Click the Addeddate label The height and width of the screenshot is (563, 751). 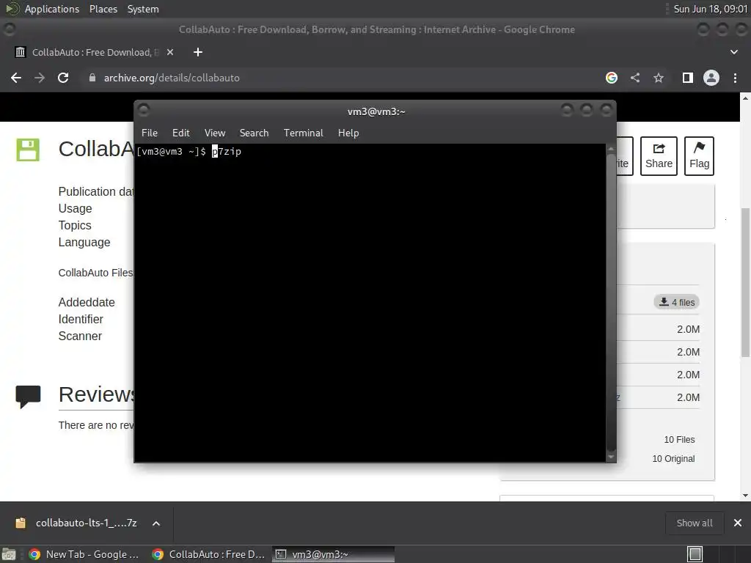tap(87, 303)
